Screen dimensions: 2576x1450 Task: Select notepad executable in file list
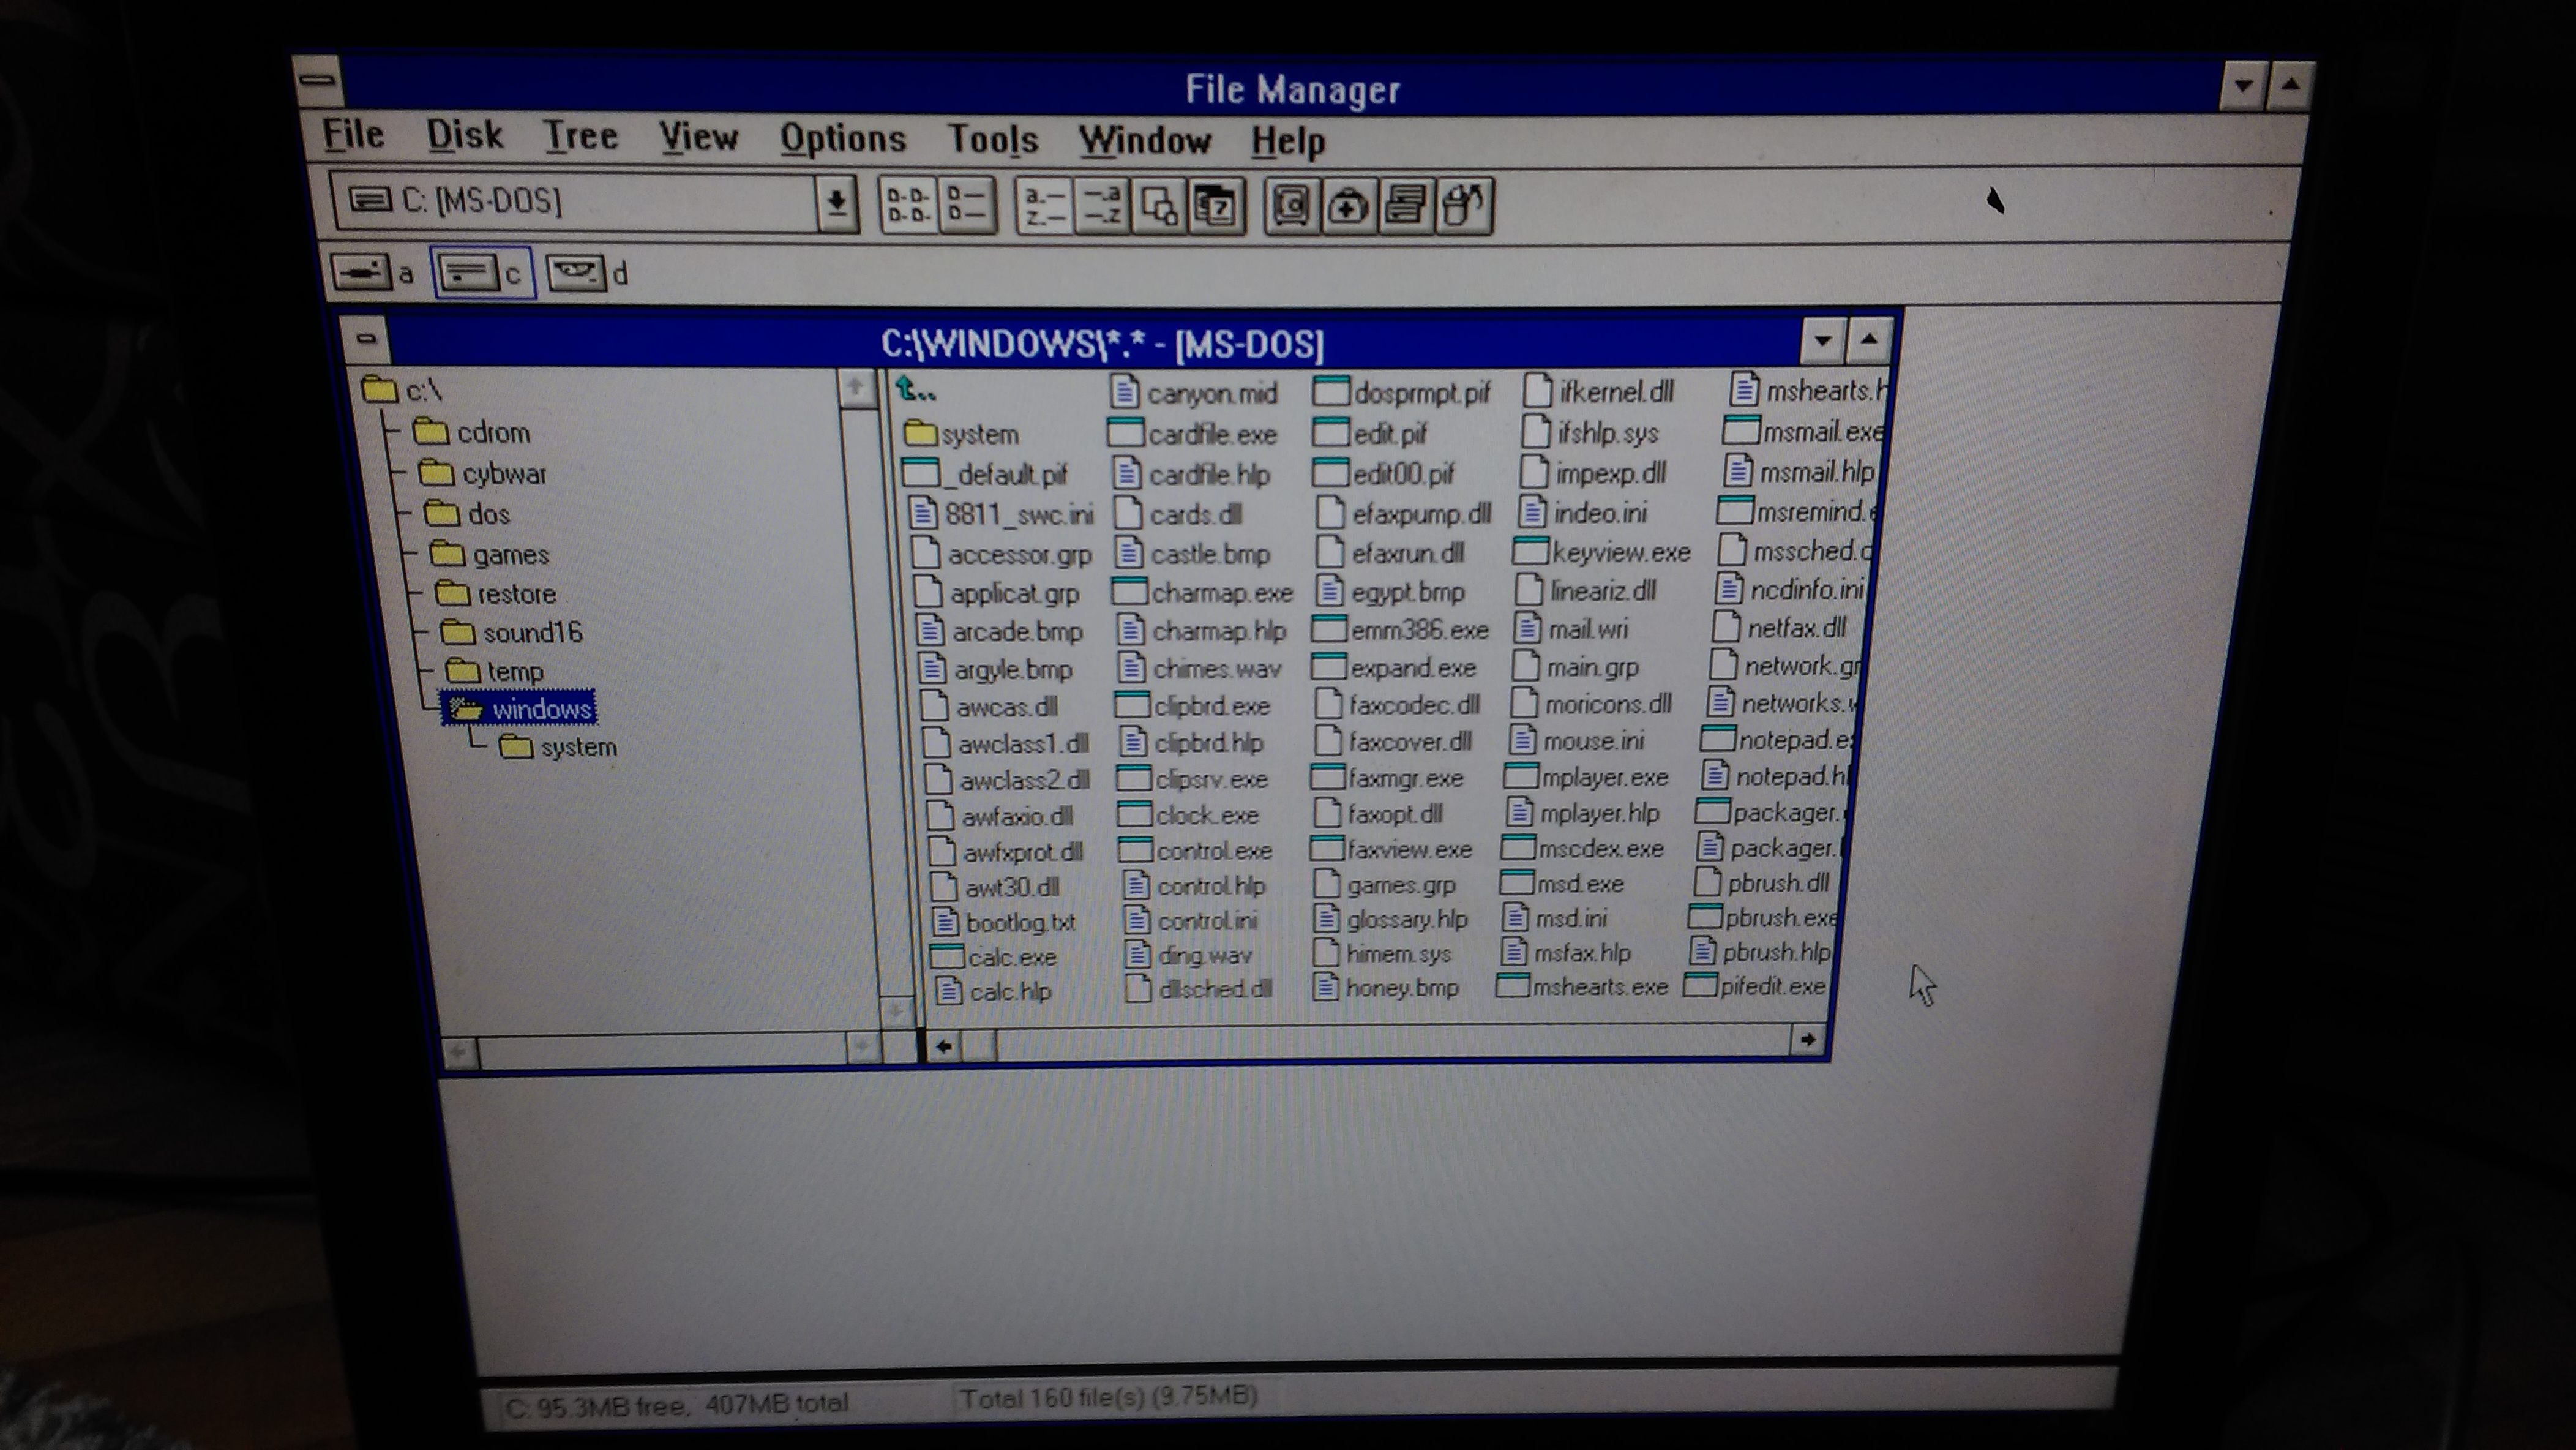(1778, 740)
